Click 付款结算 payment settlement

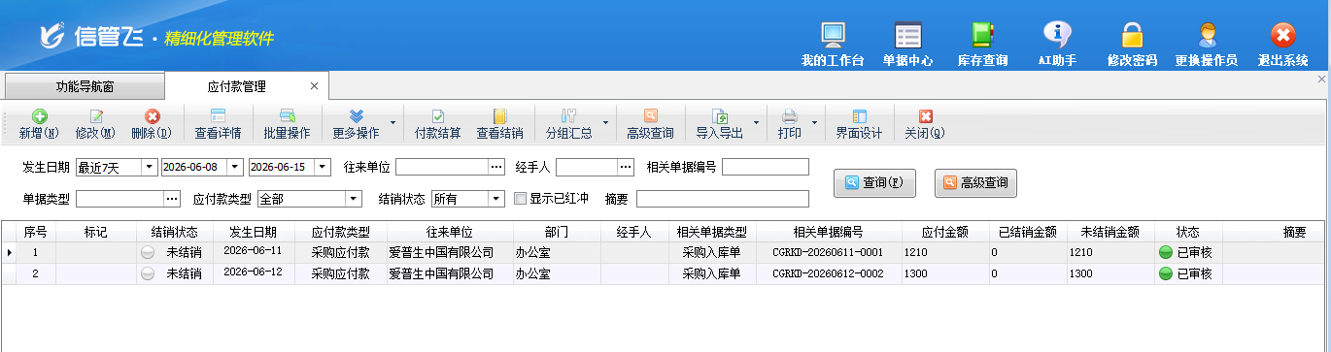[x=437, y=124]
